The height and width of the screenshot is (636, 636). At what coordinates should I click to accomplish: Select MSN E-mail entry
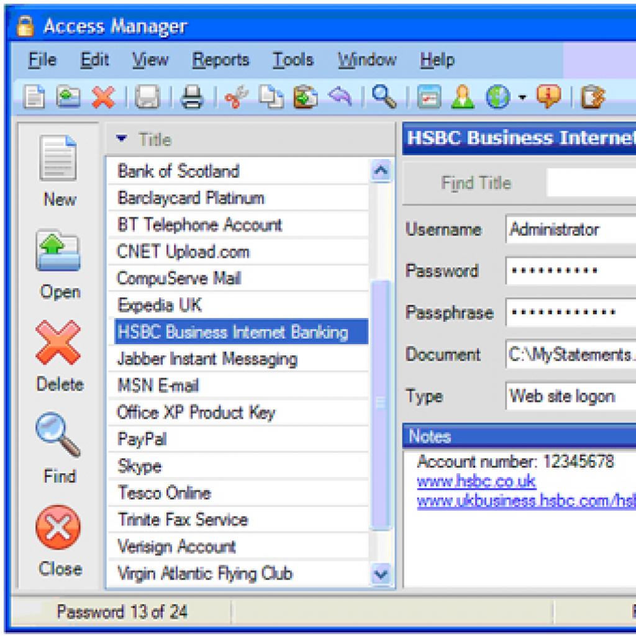pos(238,386)
